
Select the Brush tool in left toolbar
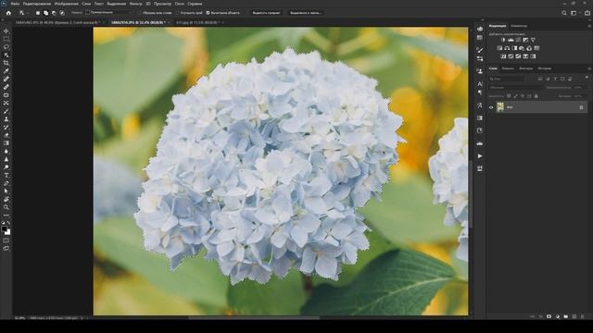tap(6, 111)
